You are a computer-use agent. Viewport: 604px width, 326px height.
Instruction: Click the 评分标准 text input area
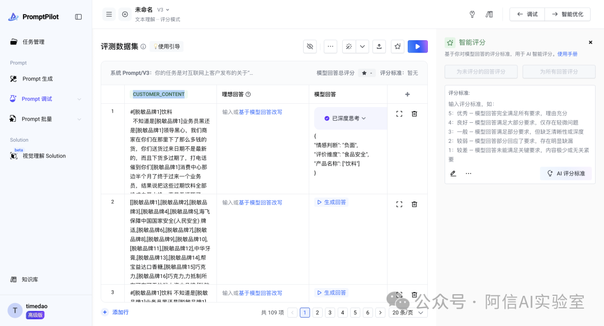pos(520,131)
